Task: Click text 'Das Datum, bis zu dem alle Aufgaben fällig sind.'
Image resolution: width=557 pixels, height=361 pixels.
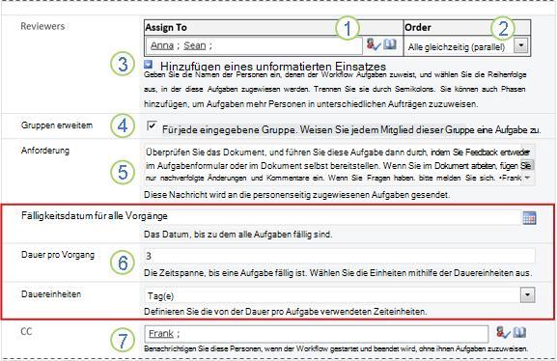Action: pyautogui.click(x=238, y=235)
